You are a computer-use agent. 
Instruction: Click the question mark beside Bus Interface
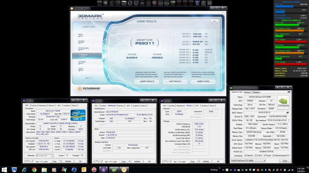289,120
